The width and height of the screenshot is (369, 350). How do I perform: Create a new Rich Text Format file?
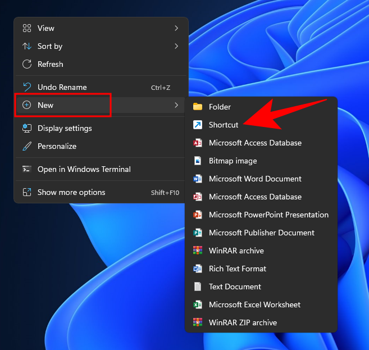tap(237, 269)
